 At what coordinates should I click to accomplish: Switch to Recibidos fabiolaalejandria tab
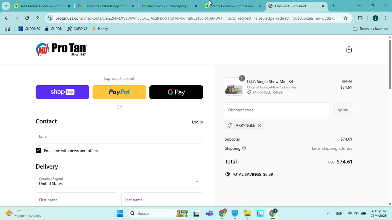[x=106, y=6]
